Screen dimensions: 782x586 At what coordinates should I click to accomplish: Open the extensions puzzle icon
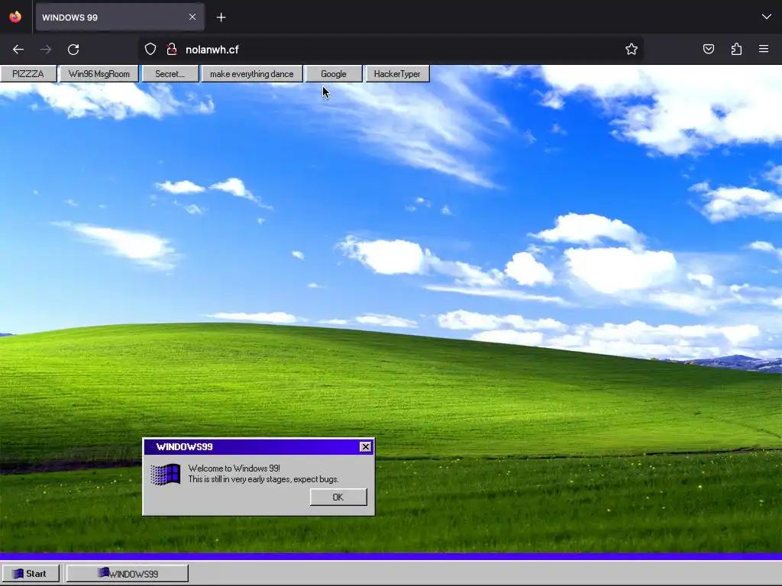point(736,49)
